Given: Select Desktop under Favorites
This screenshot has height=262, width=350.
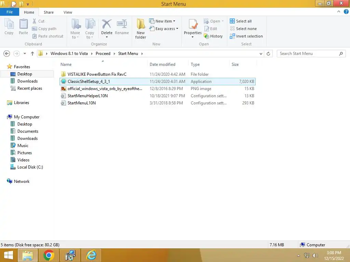Looking at the screenshot, I should (25, 74).
